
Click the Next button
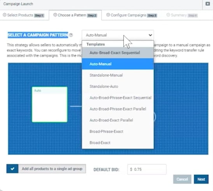point(201,179)
